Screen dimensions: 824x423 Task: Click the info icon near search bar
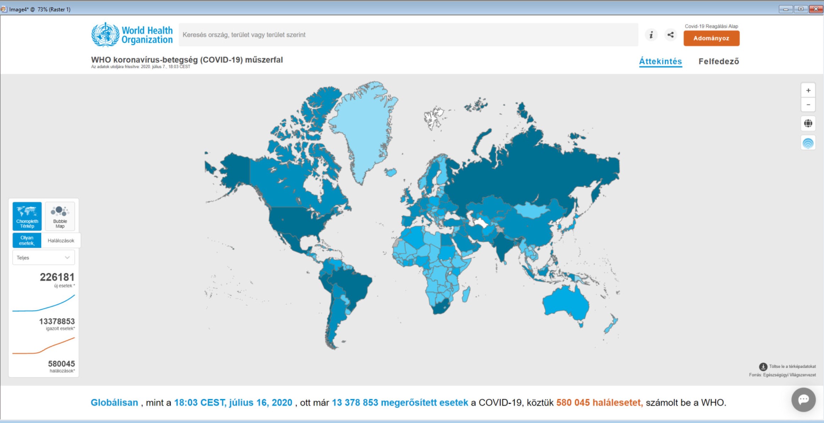click(x=651, y=35)
